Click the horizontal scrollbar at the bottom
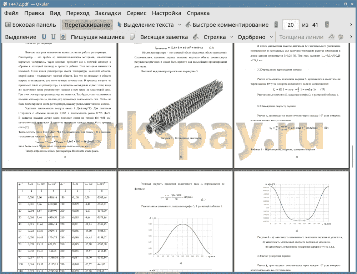Image resolution: width=357 pixels, height=274 pixels. [x=157, y=273]
